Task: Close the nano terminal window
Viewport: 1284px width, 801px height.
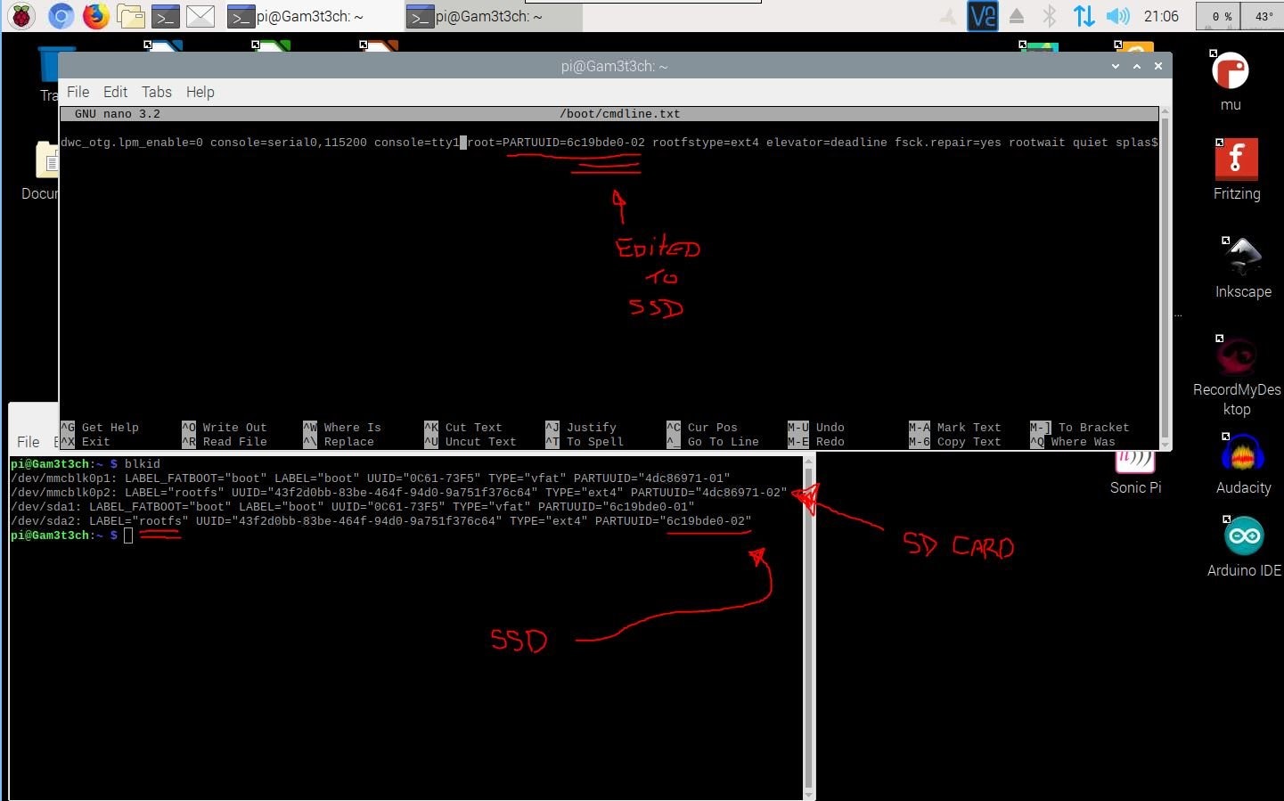Action: click(x=1158, y=66)
